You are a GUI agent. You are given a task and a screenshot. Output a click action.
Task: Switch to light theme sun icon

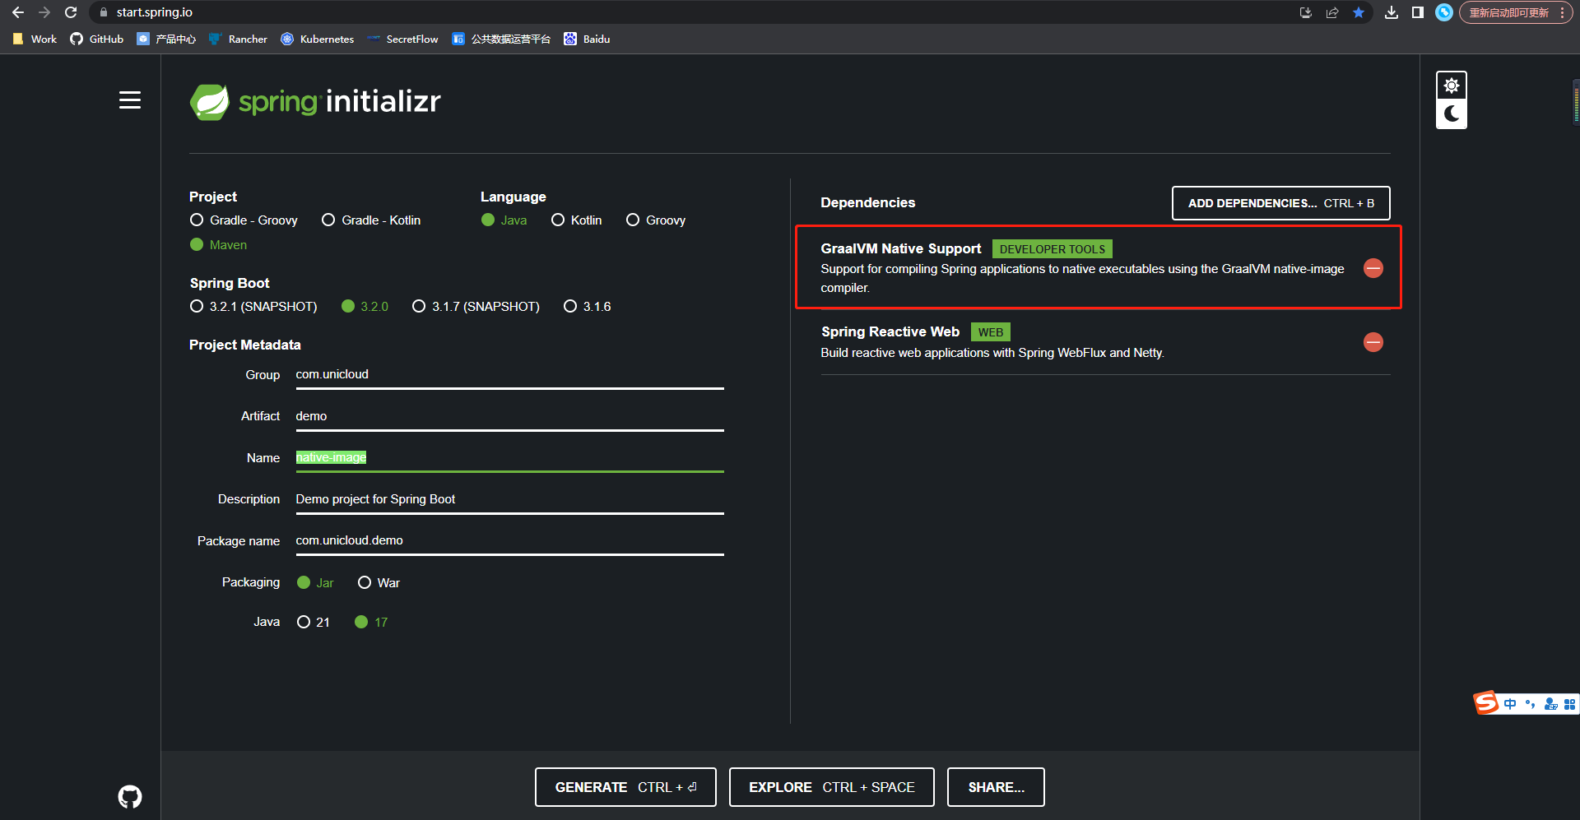[1452, 86]
